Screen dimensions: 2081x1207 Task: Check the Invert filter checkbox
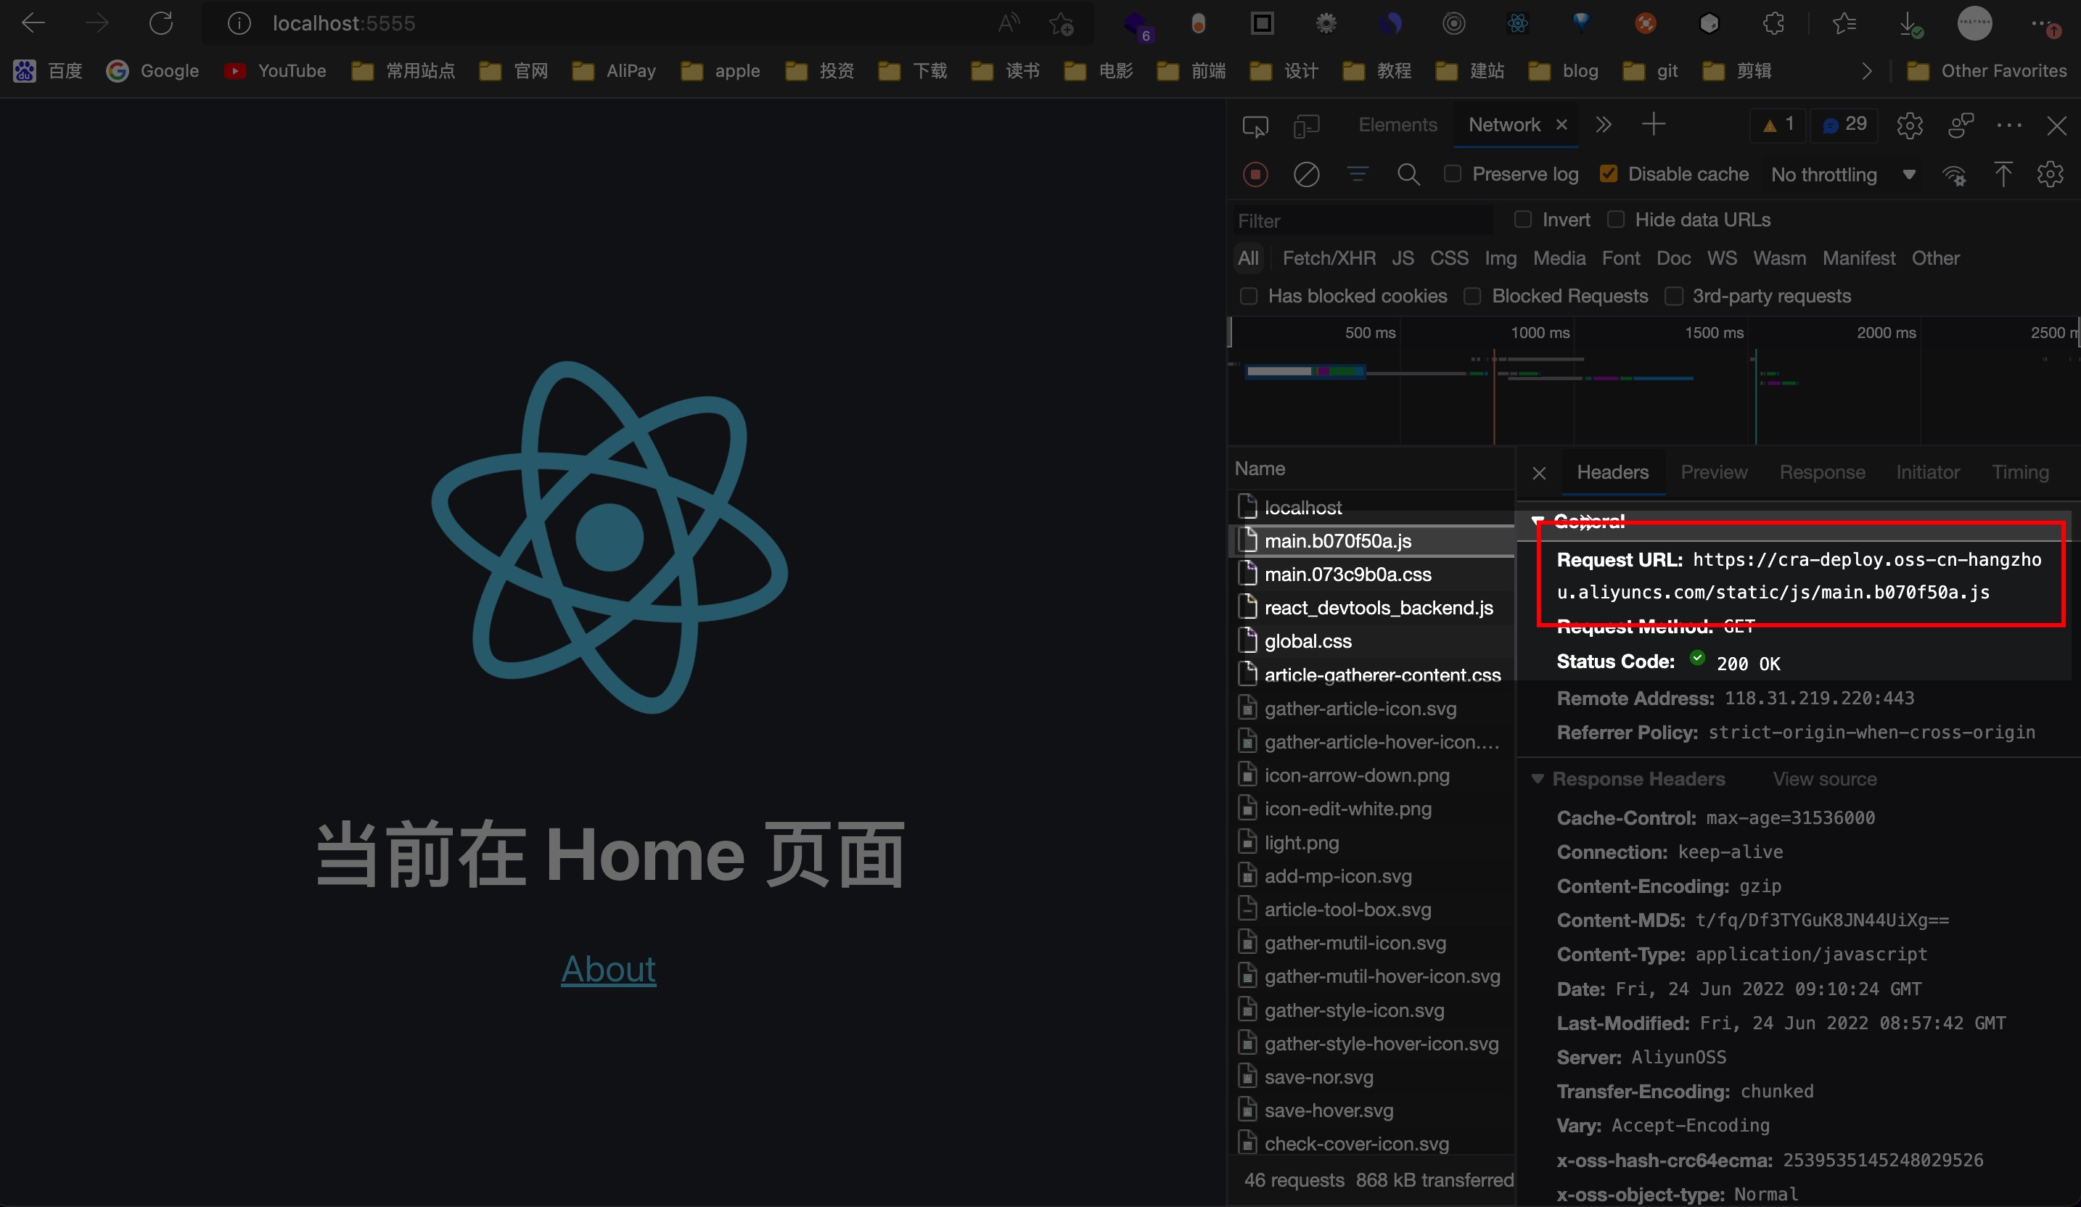coord(1523,219)
